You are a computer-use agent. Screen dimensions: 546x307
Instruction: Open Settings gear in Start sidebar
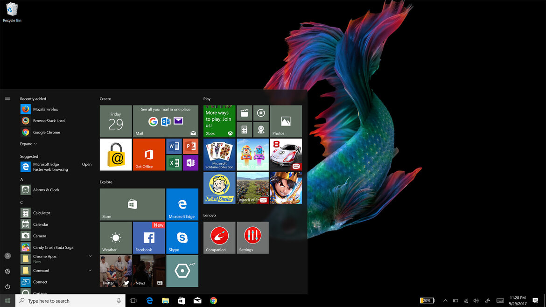(7, 271)
